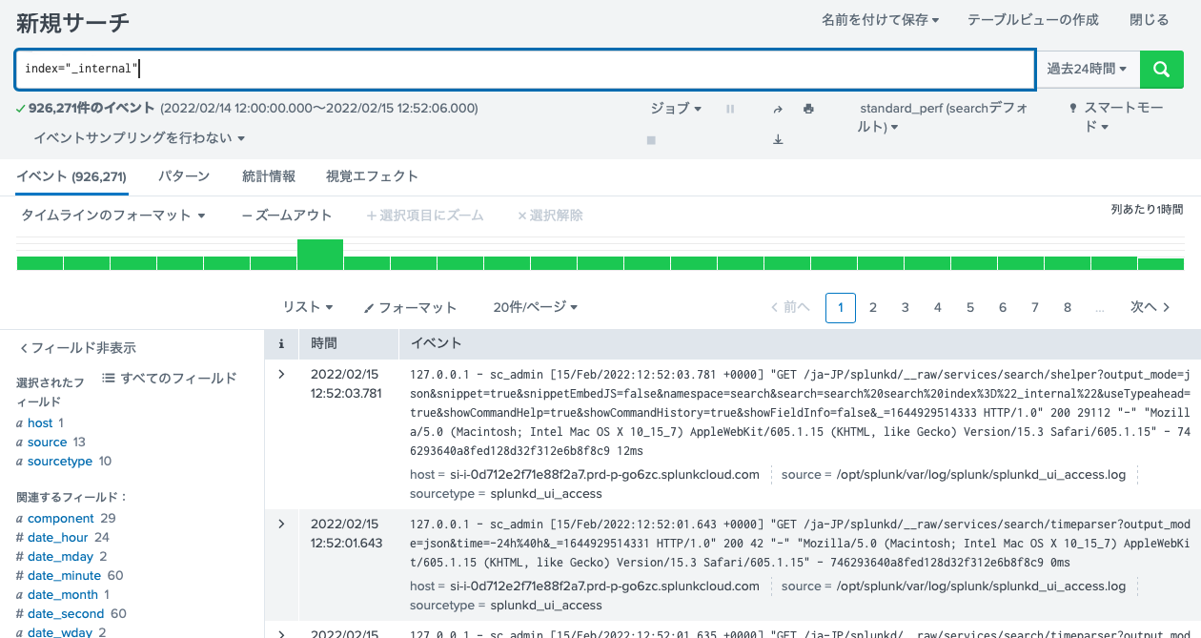Export results with the download icon
Viewport: 1201px width, 638px height.
click(777, 138)
